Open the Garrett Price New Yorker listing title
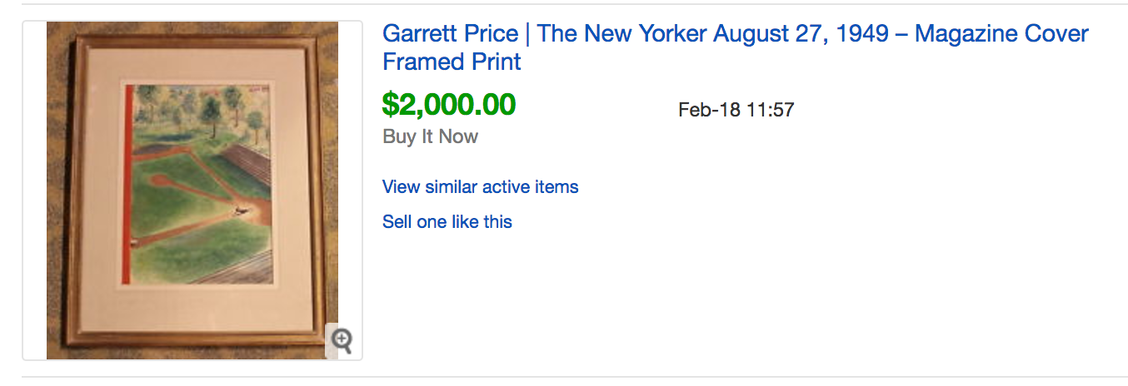 pyautogui.click(x=735, y=35)
